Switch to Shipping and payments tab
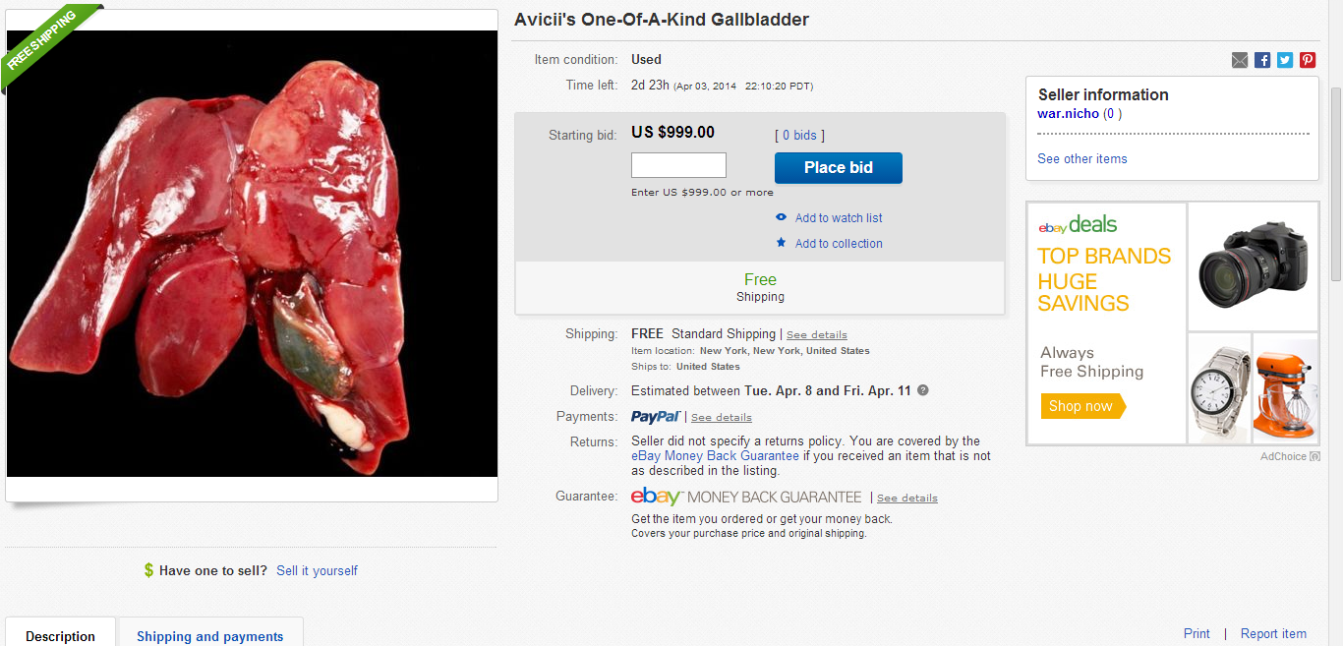1343x646 pixels. [209, 635]
